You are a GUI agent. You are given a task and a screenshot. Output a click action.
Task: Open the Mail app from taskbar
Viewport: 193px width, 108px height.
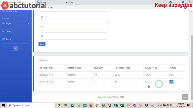tap(85, 105)
